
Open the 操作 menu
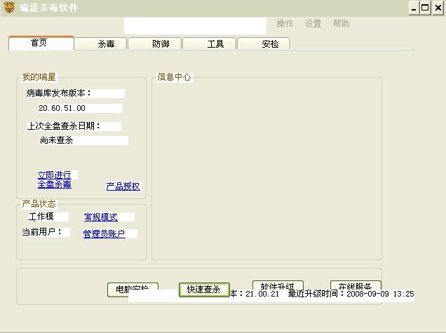click(x=285, y=24)
